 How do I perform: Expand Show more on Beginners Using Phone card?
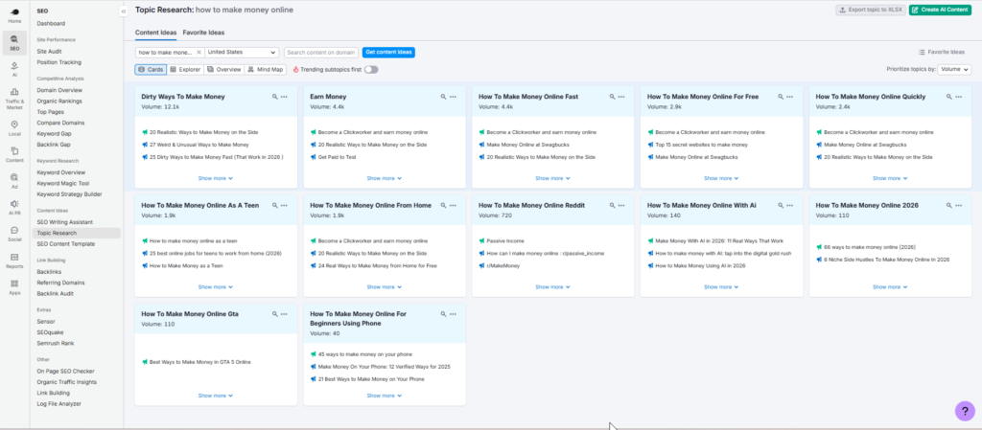pos(384,396)
